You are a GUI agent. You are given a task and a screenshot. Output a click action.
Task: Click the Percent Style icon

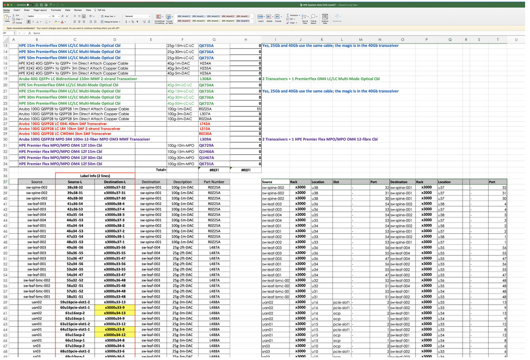tap(133, 22)
